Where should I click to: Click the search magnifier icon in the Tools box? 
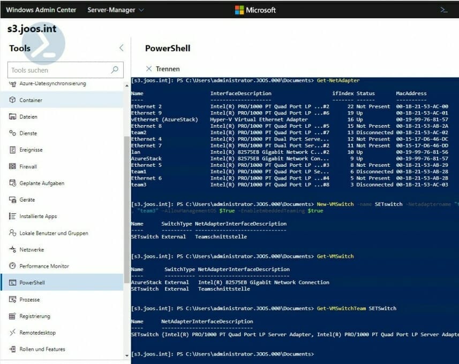pos(115,69)
